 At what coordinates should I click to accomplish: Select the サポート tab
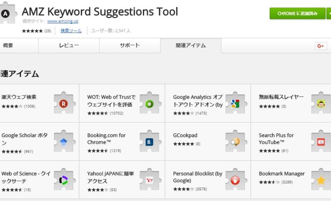tap(129, 45)
